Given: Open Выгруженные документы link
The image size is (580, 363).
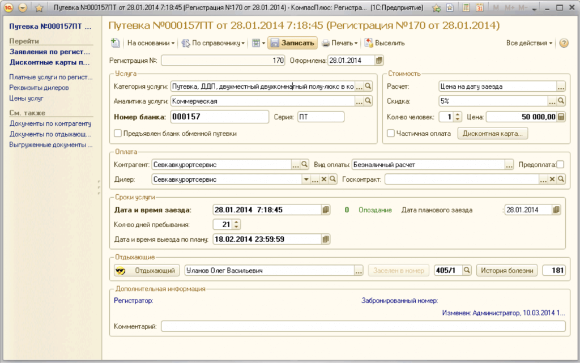Looking at the screenshot, I should pyautogui.click(x=50, y=145).
